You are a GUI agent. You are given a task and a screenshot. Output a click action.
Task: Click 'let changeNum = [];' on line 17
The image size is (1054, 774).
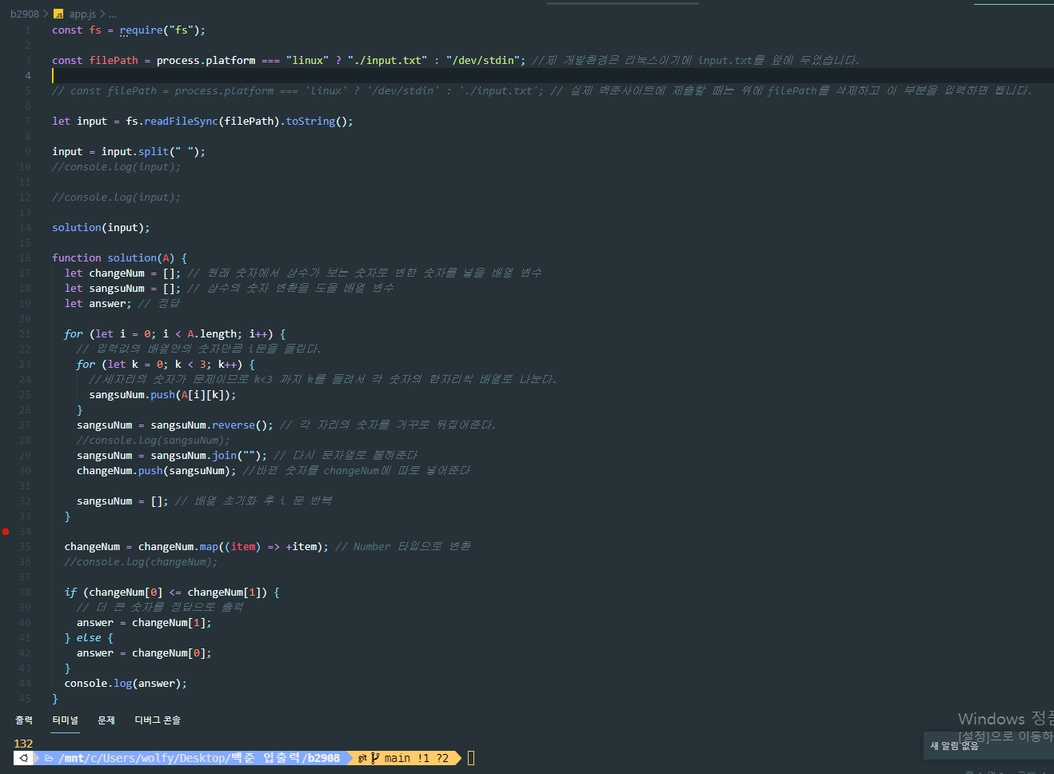[123, 273]
